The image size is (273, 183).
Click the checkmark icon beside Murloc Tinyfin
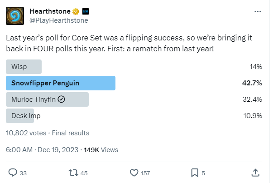pyautogui.click(x=61, y=99)
